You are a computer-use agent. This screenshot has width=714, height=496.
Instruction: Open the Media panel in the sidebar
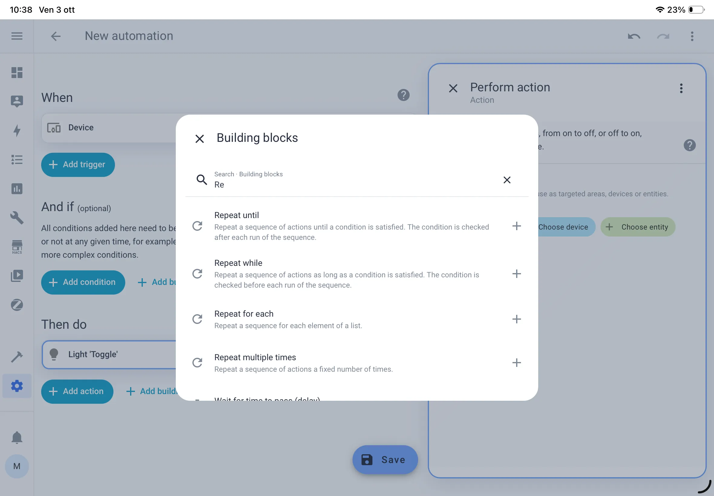click(x=17, y=276)
